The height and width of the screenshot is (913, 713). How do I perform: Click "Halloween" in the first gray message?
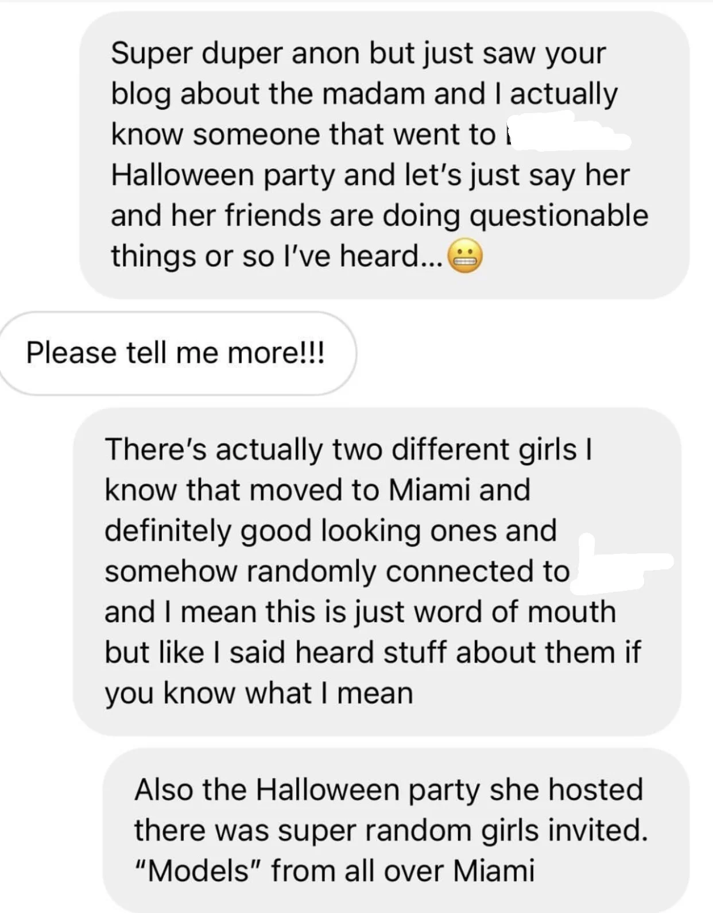pyautogui.click(x=183, y=175)
